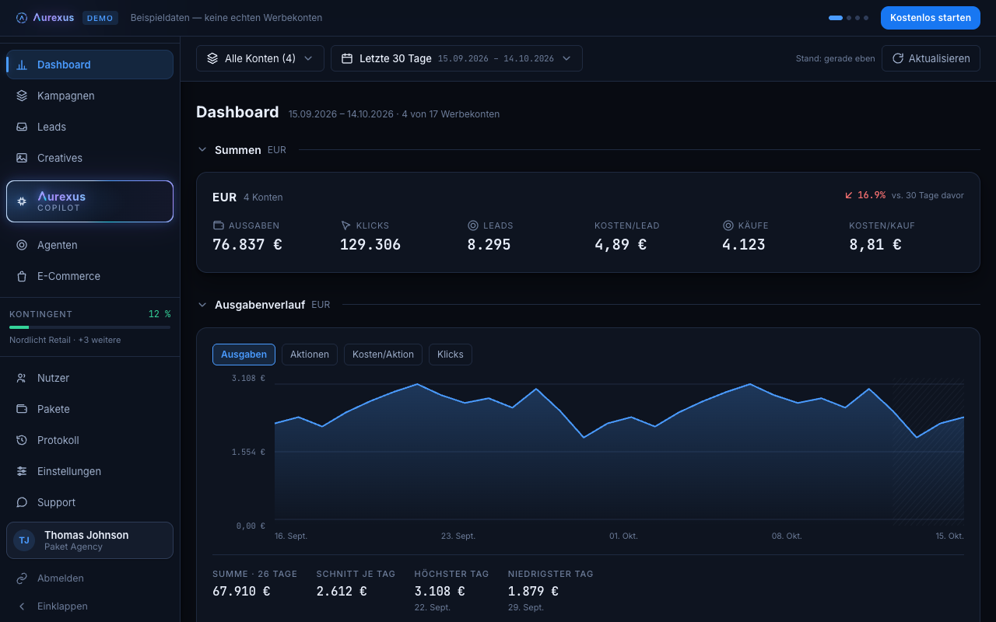Click the highlighted first step indicator pill in header

point(836,18)
